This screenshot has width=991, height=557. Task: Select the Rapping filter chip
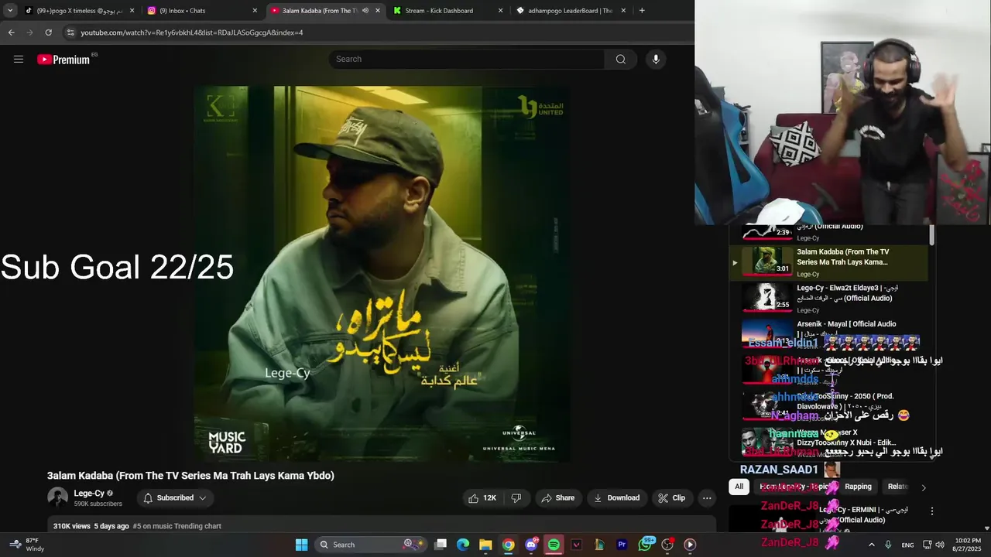pyautogui.click(x=858, y=487)
